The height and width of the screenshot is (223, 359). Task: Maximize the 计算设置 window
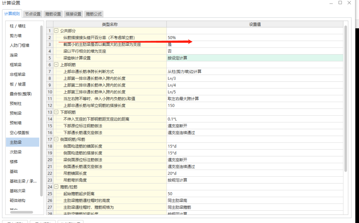(340, 3)
